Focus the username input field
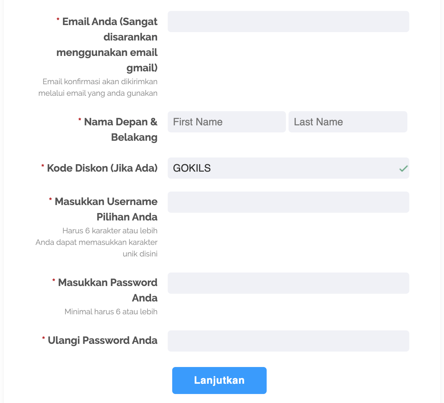The width and height of the screenshot is (444, 403). point(288,202)
